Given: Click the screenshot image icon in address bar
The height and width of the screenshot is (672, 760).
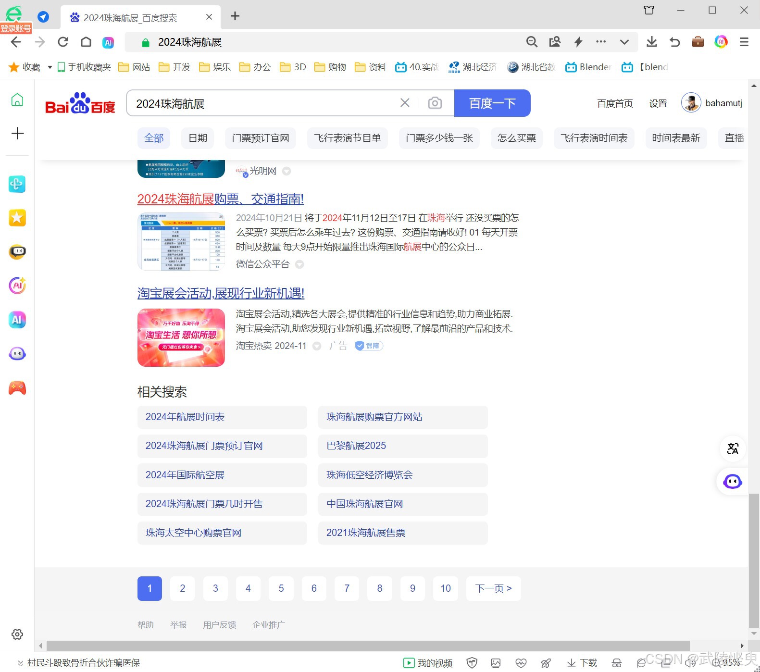Looking at the screenshot, I should pyautogui.click(x=555, y=42).
